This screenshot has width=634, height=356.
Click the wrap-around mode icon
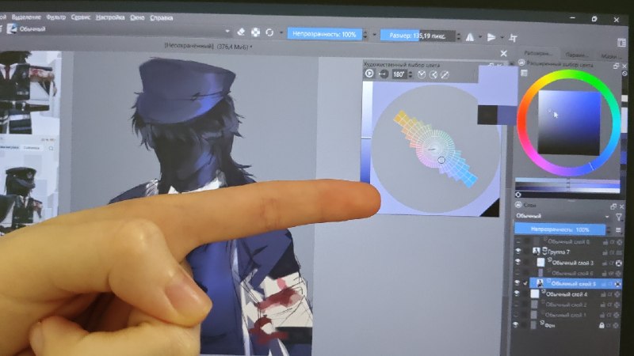pos(513,38)
